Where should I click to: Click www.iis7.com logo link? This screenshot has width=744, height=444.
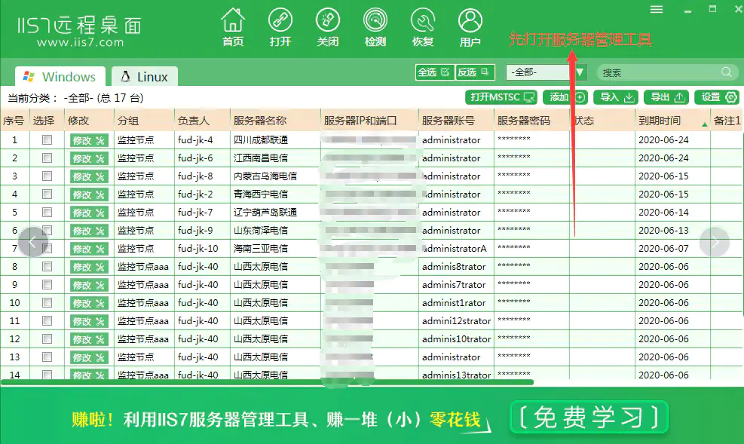[x=80, y=42]
